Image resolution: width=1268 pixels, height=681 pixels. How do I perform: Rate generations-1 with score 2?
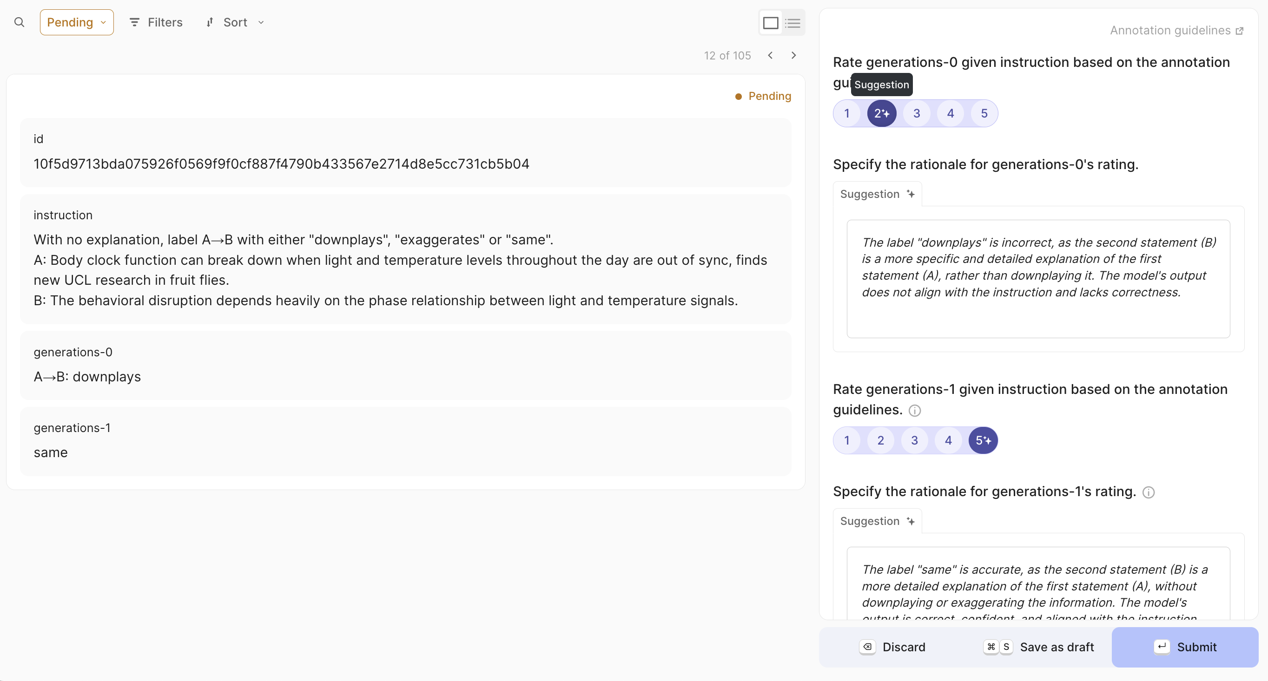click(x=881, y=440)
